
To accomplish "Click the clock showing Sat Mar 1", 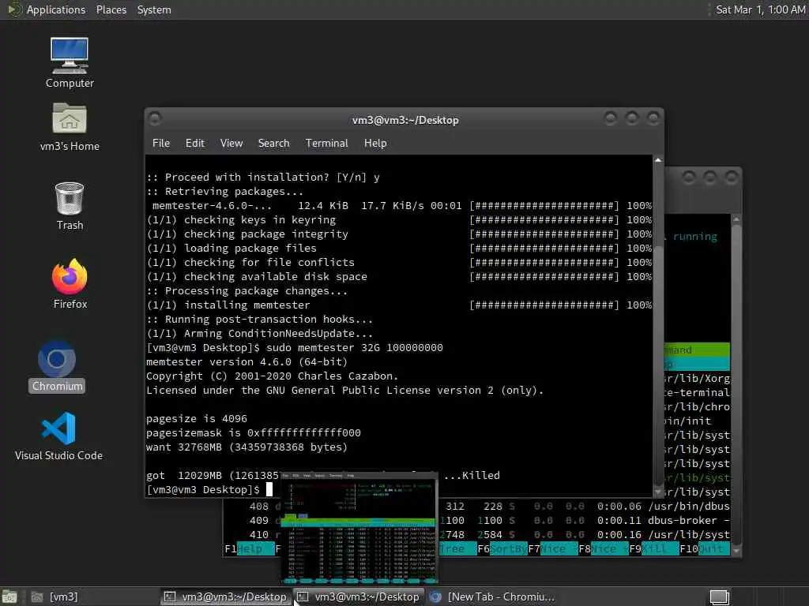I will click(x=760, y=9).
